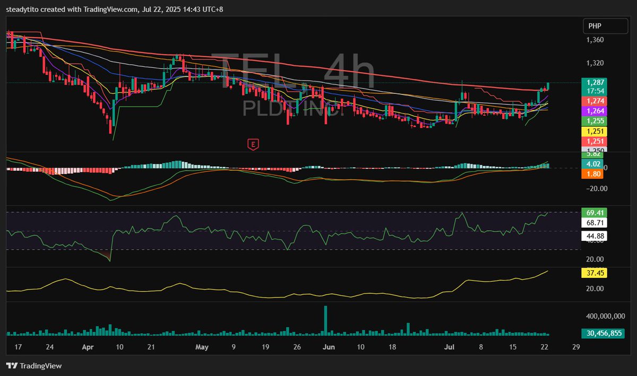Click the tallest volume spike bar near Jun

coord(325,321)
